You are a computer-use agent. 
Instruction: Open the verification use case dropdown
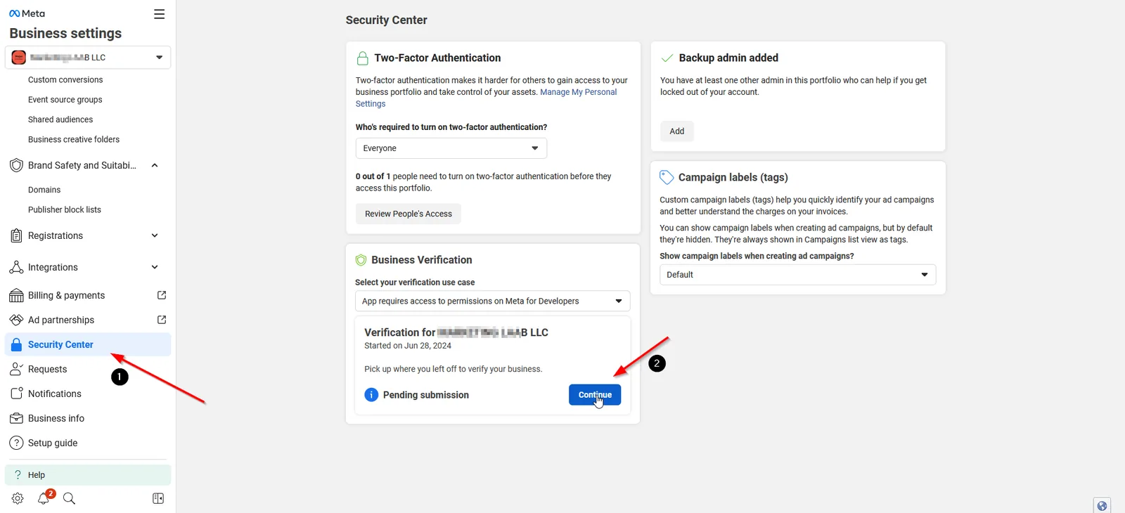coord(492,301)
